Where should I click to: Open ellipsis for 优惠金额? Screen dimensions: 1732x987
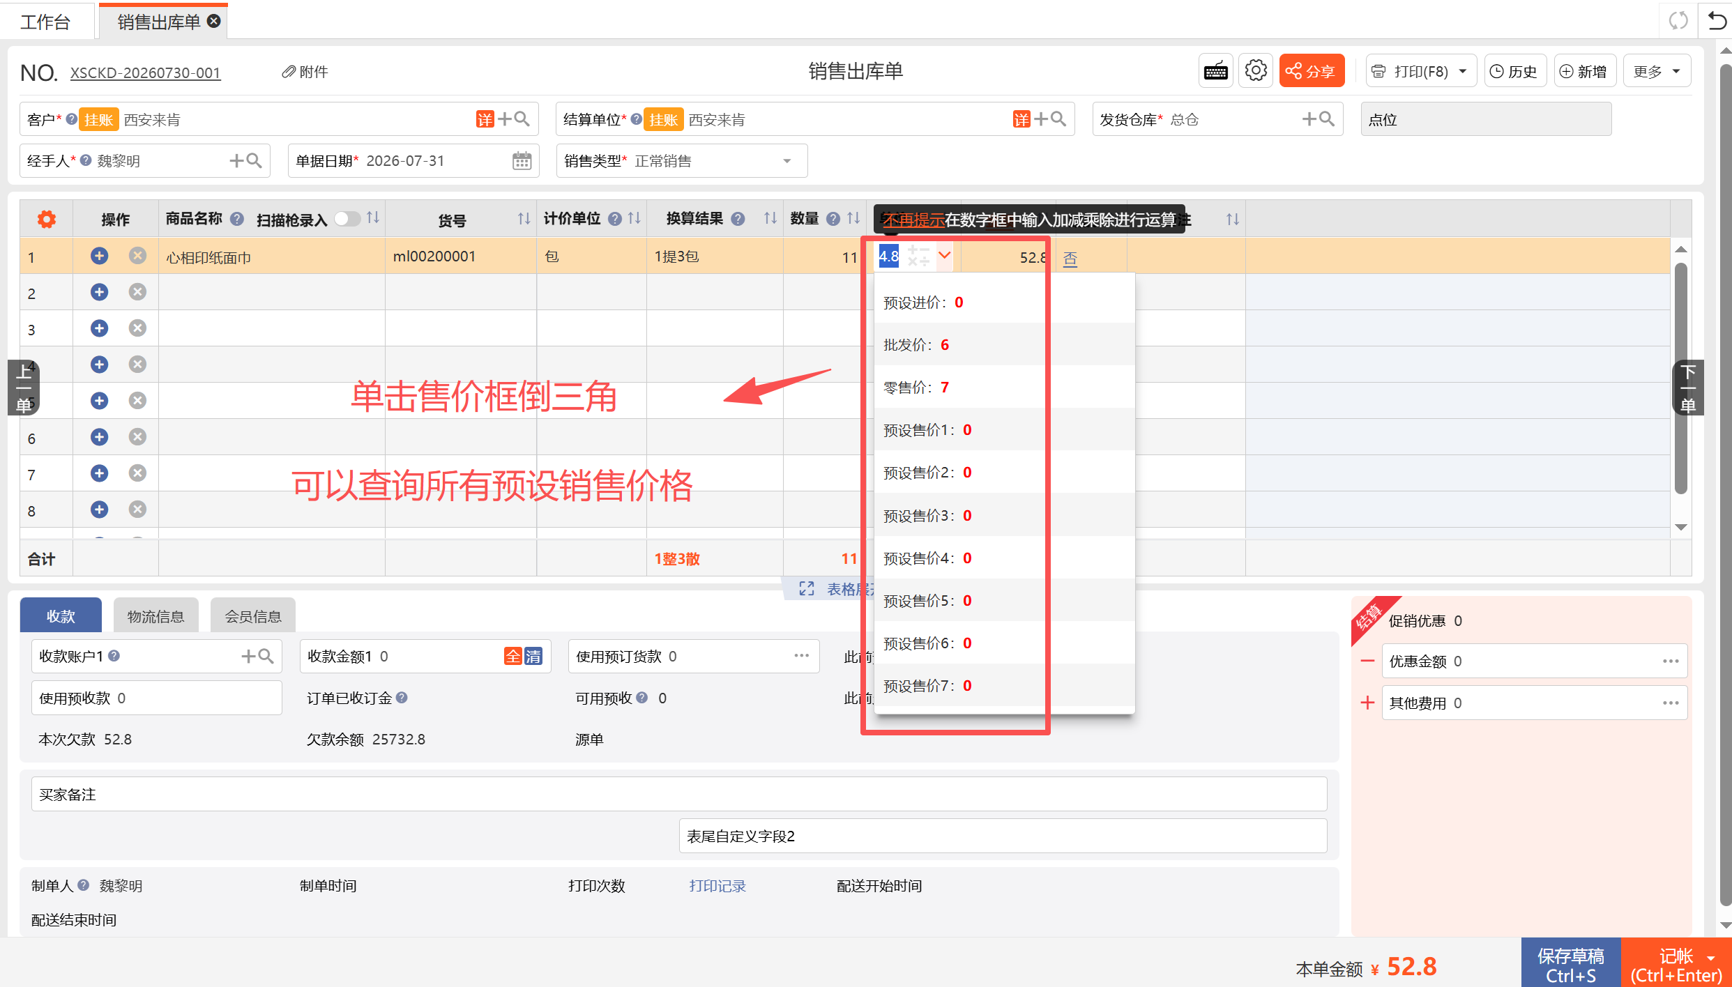click(1670, 661)
